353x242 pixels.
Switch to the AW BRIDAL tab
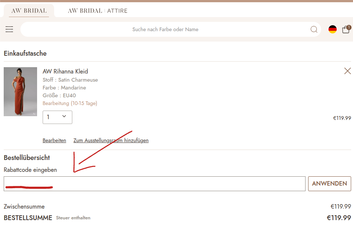point(29,11)
